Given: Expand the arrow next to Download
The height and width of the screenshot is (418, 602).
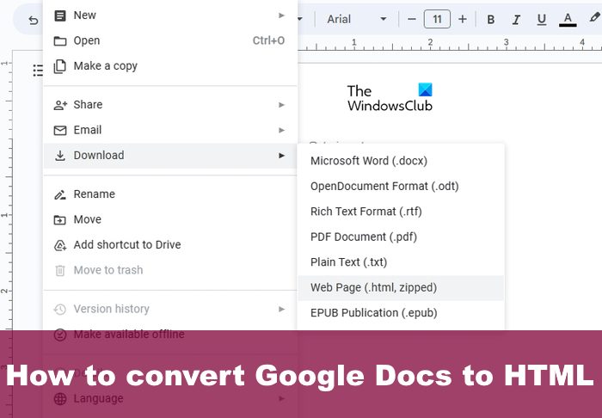Looking at the screenshot, I should point(281,156).
